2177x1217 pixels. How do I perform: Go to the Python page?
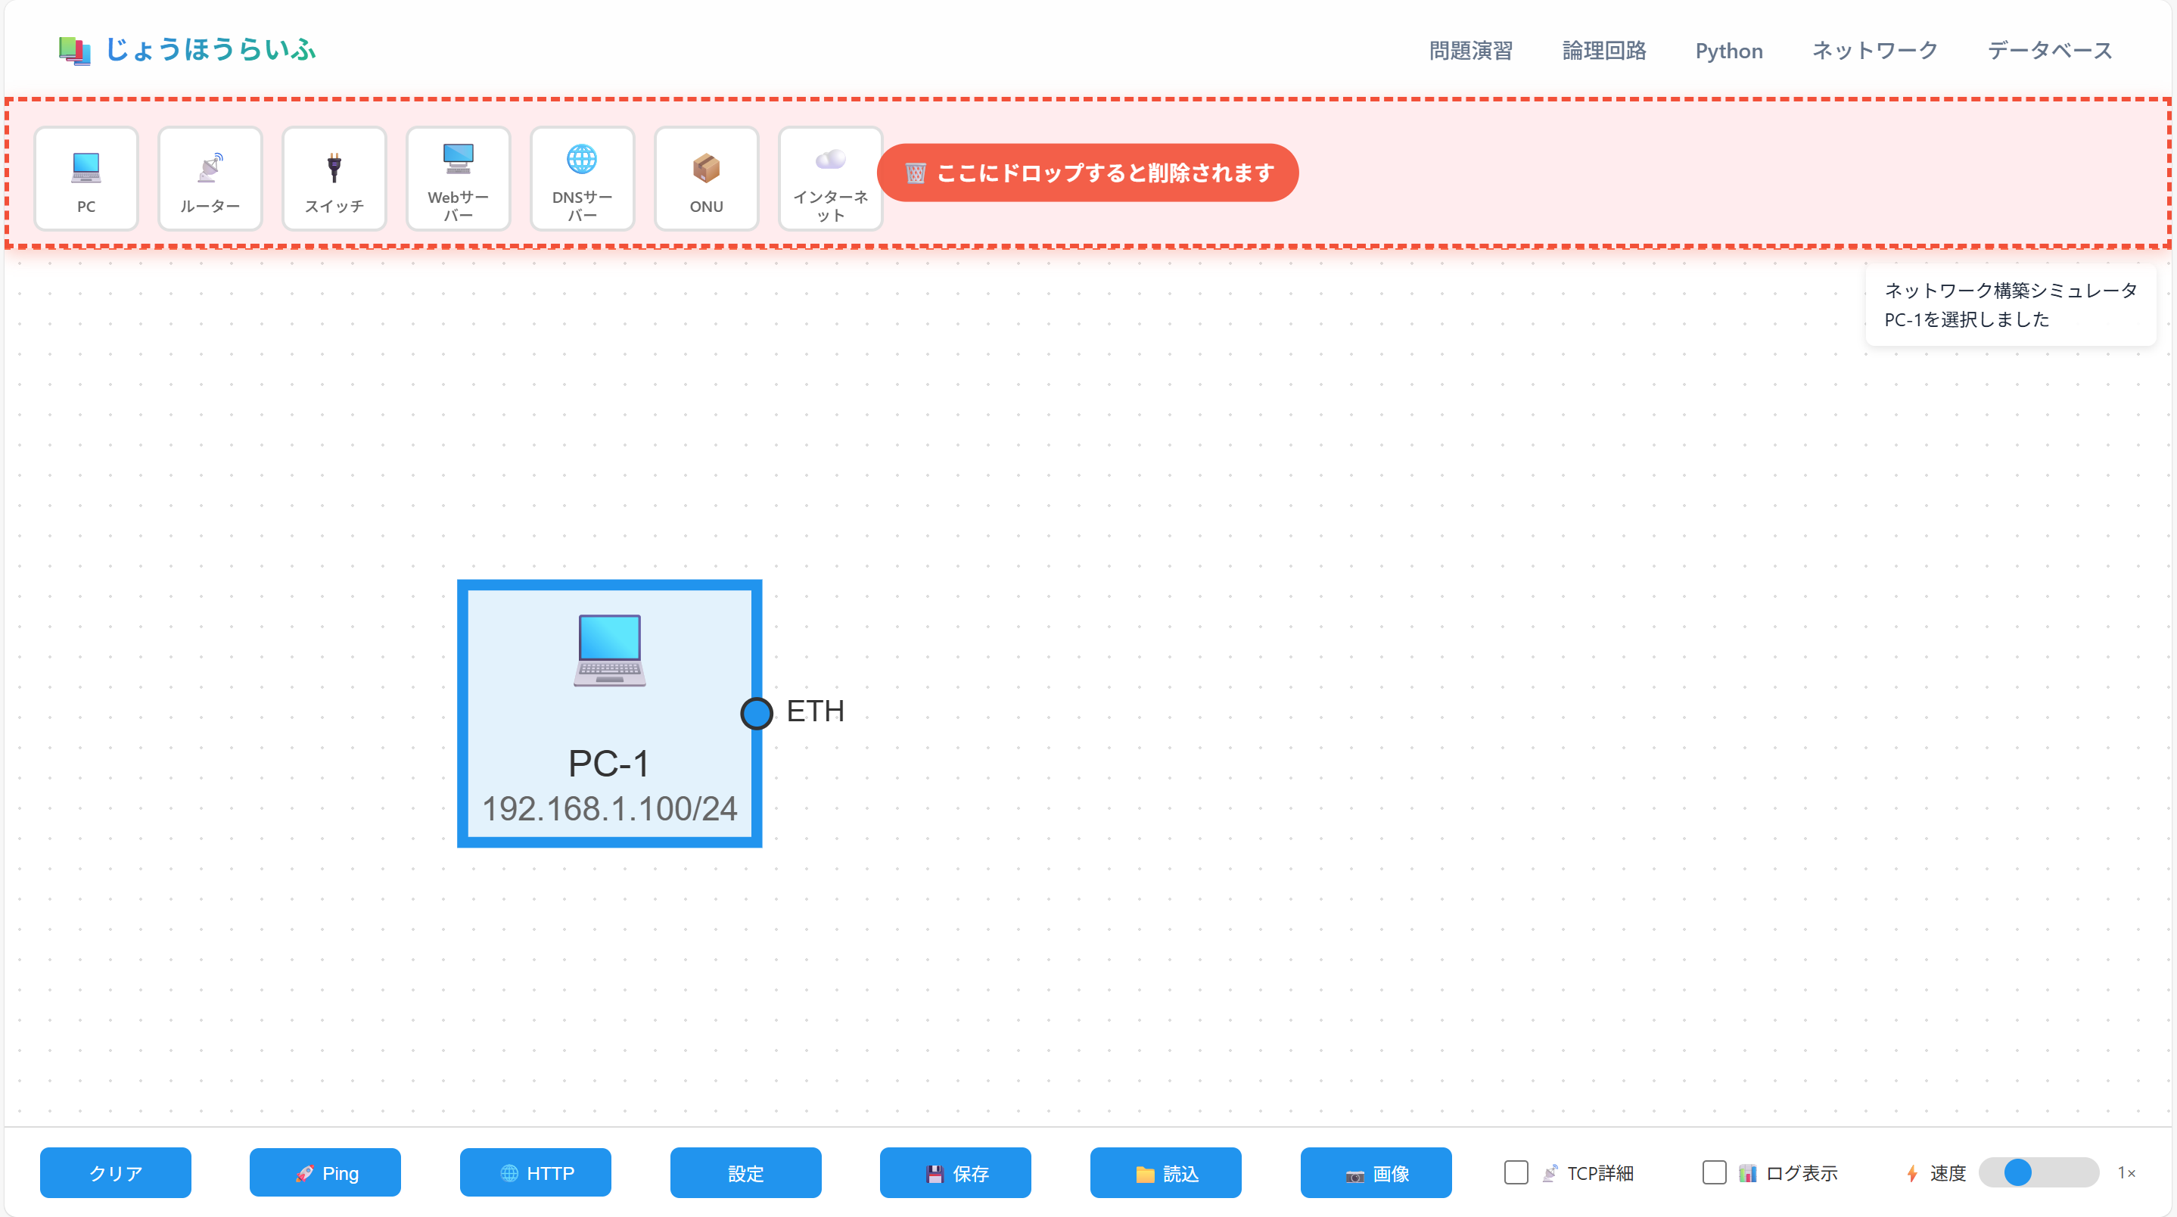pos(1728,51)
